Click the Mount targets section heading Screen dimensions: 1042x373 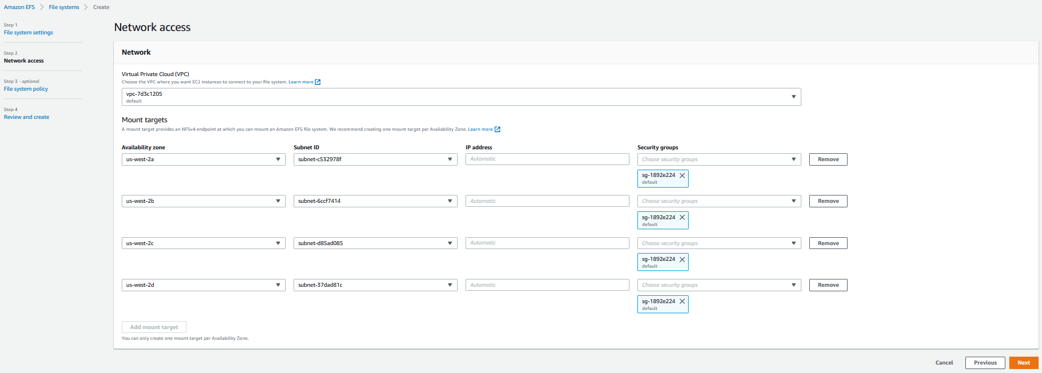[144, 120]
